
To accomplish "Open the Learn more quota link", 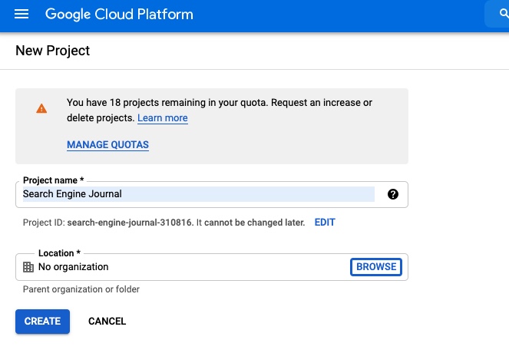I will 162,118.
